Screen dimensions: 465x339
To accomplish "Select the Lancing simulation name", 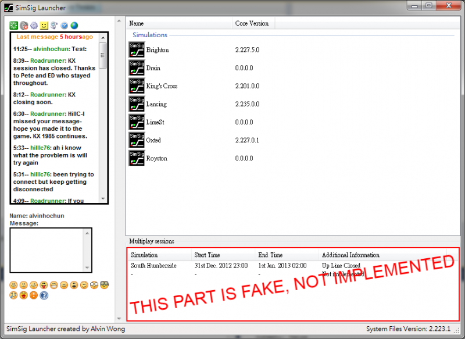I will (156, 104).
